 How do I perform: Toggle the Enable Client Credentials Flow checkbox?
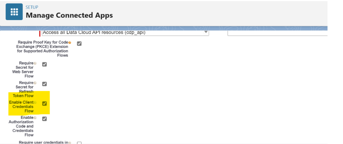45,103
